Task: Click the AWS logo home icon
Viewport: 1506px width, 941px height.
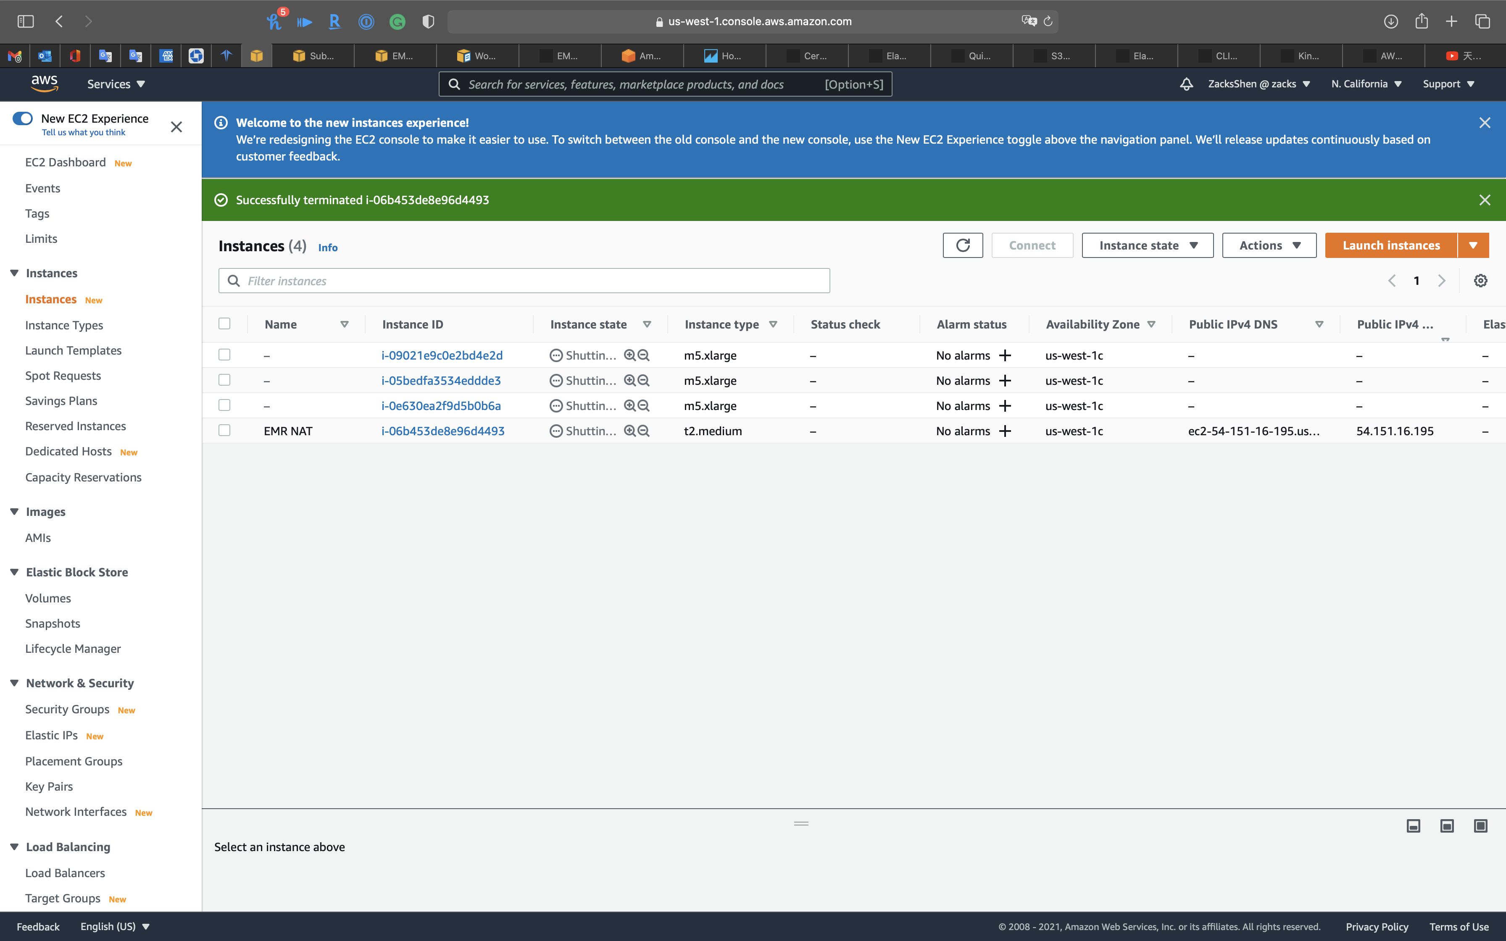Action: pos(44,83)
